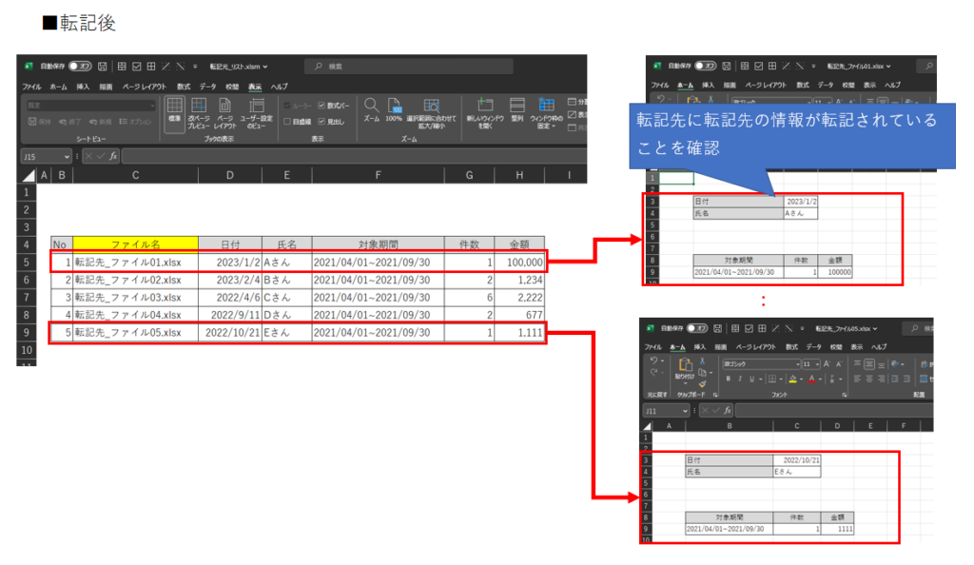Uncheck the 数式バー checkbox
The height and width of the screenshot is (565, 974).
321,106
